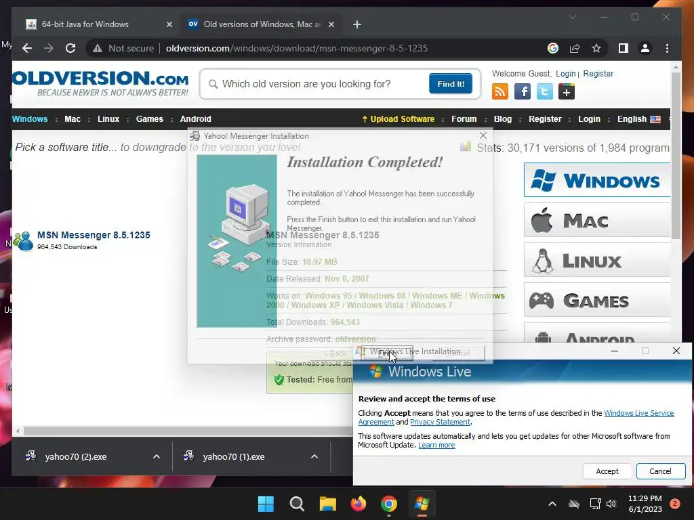This screenshot has width=694, height=520.
Task: Open the large Mac category banner
Action: [597, 220]
